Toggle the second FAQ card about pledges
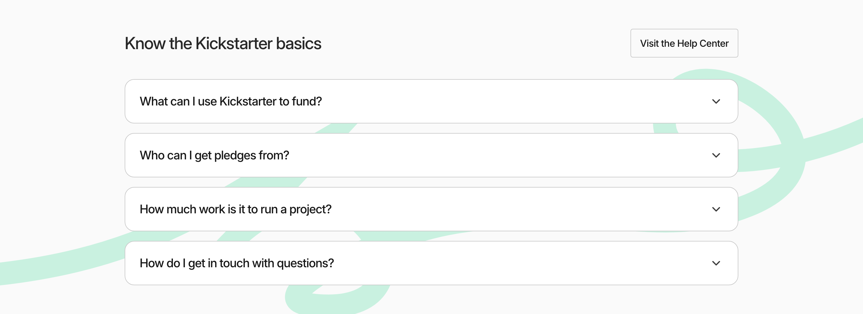 431,155
